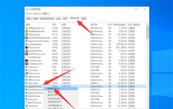
Task: Click the LOCAL SER... user name cell
Action: pos(97,44)
